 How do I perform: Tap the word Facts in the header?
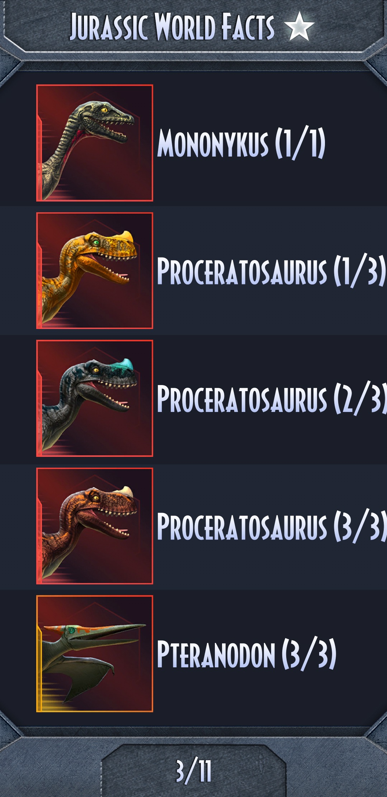click(247, 26)
